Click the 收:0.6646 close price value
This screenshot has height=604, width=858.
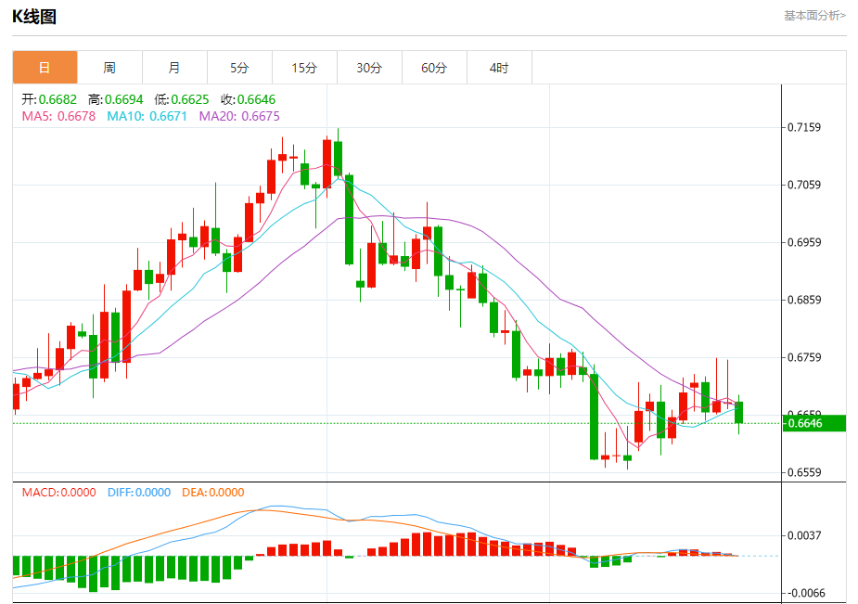coord(248,99)
